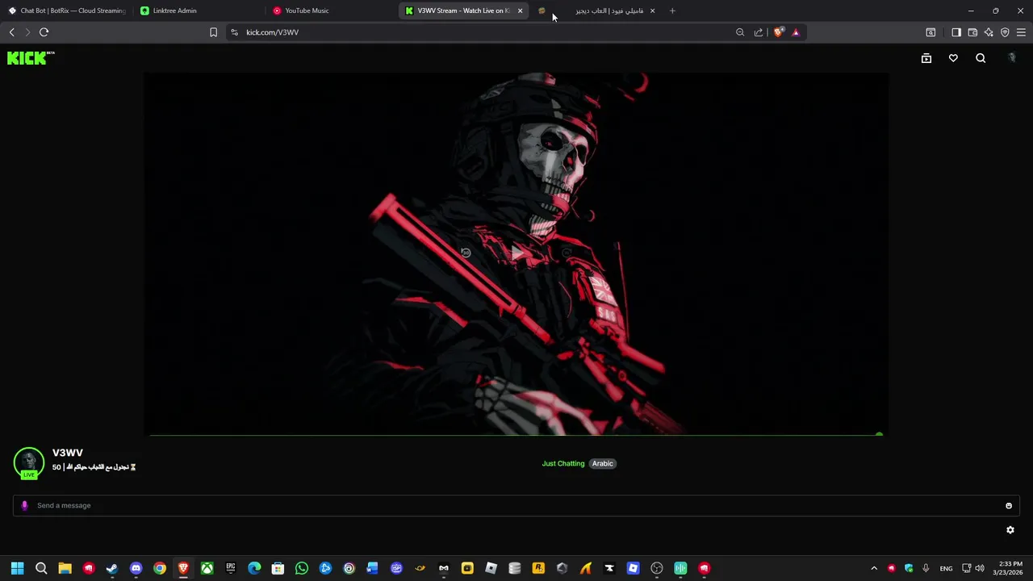Open a new browser tab

tap(672, 10)
